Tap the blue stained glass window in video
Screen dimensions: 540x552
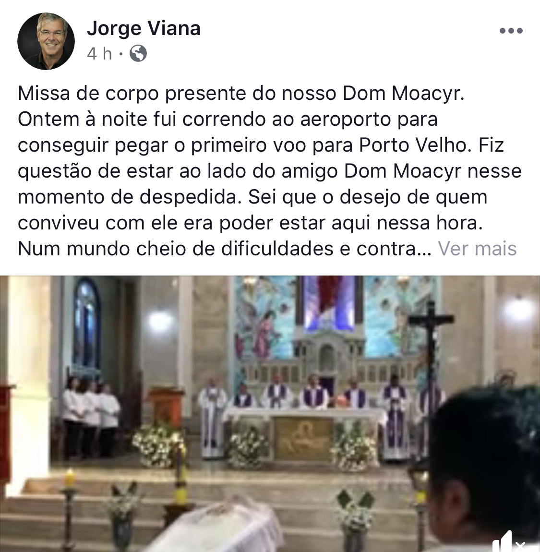[x=86, y=324]
